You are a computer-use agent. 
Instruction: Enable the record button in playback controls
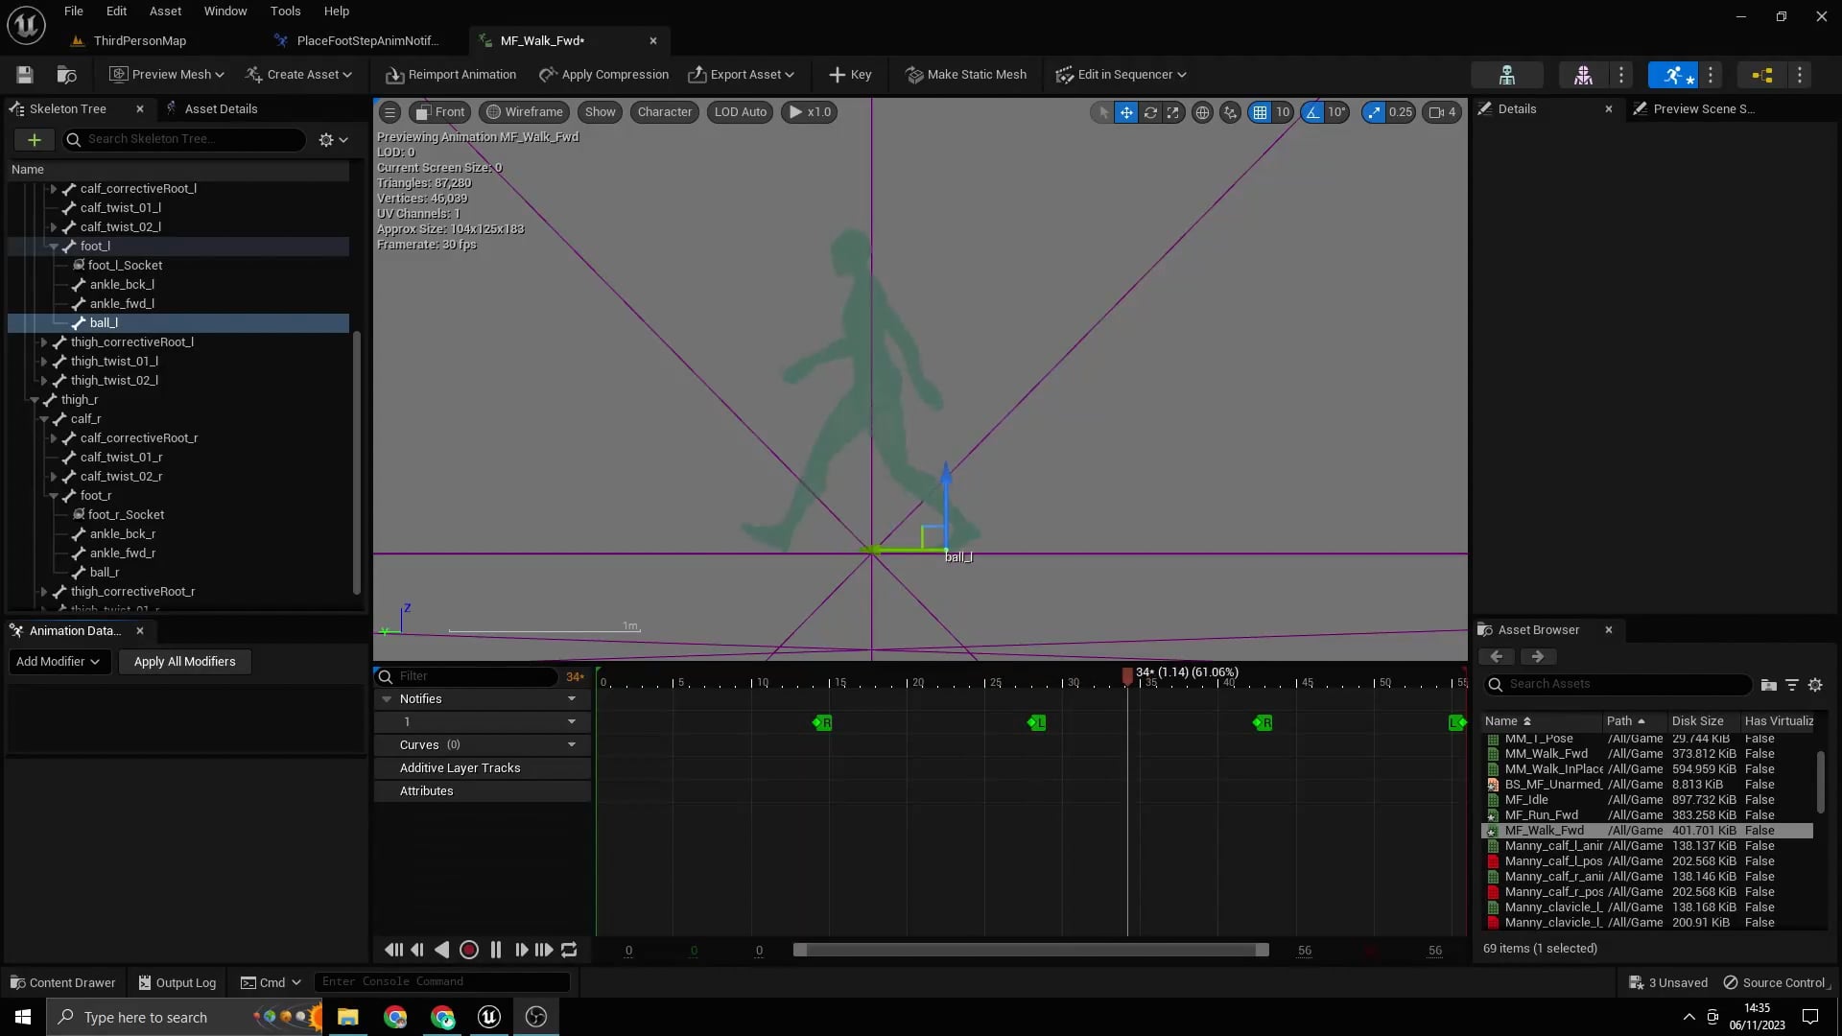(469, 950)
